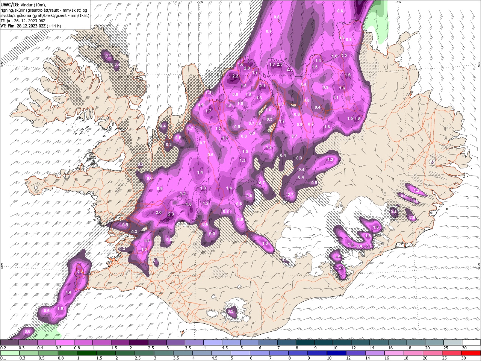
Task: Click snow scale swatch between 0.3 and 0.4
Action: [28, 343]
